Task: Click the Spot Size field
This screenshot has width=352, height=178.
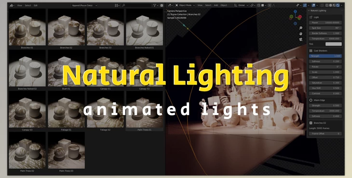Action: pyautogui.click(x=325, y=28)
